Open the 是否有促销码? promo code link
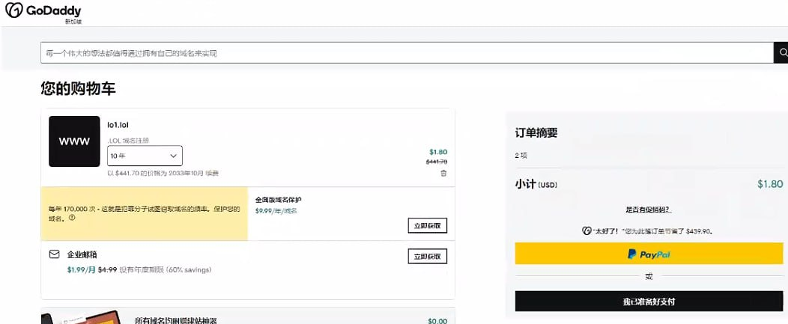The height and width of the screenshot is (324, 788). click(649, 210)
